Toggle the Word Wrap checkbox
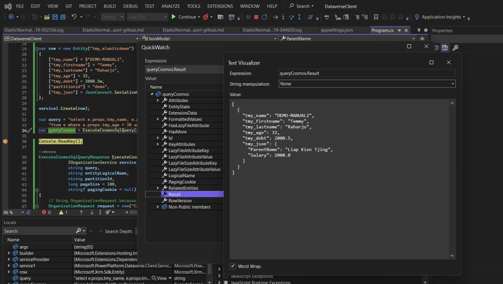Screen dimensions: 503x284 [x=233, y=266]
